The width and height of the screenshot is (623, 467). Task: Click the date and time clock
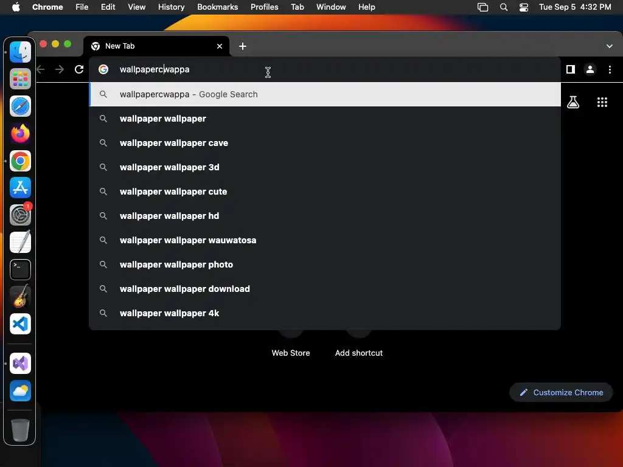tap(575, 7)
